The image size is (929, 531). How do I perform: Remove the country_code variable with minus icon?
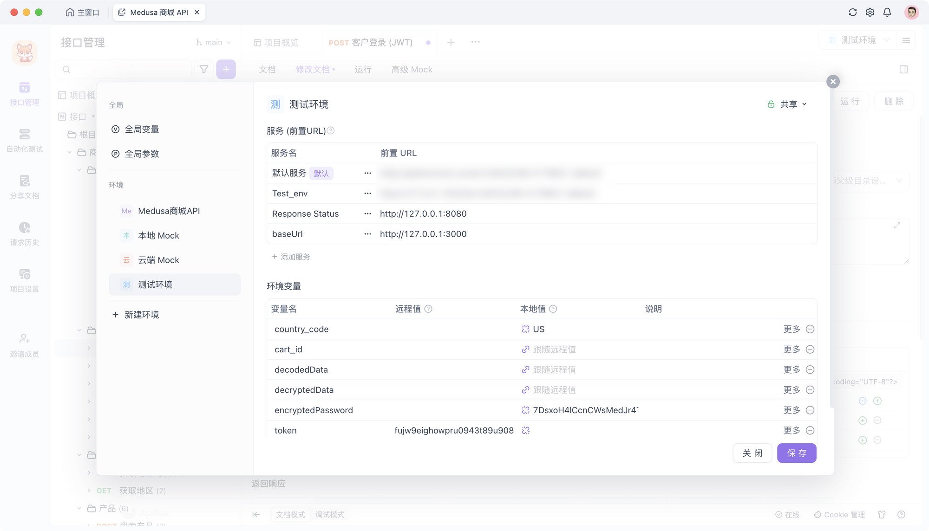[810, 329]
